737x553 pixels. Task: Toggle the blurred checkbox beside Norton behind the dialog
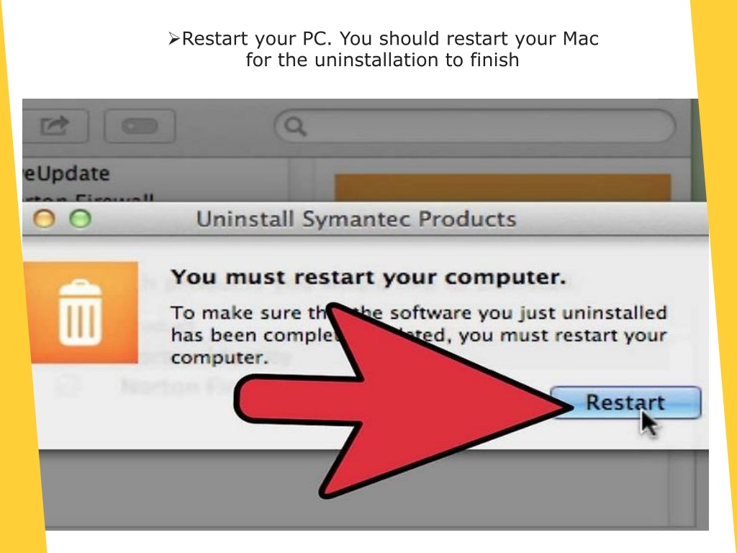(x=68, y=387)
